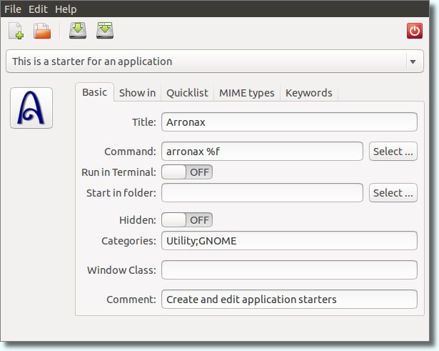Viewport: 439px width, 351px height.
Task: Open an existing starter using the folder icon
Action: (42, 31)
